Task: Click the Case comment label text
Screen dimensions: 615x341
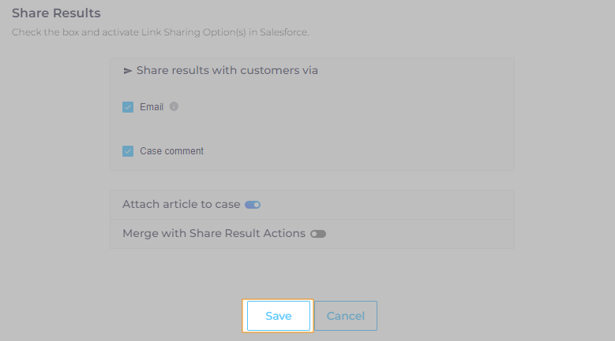Action: point(171,151)
